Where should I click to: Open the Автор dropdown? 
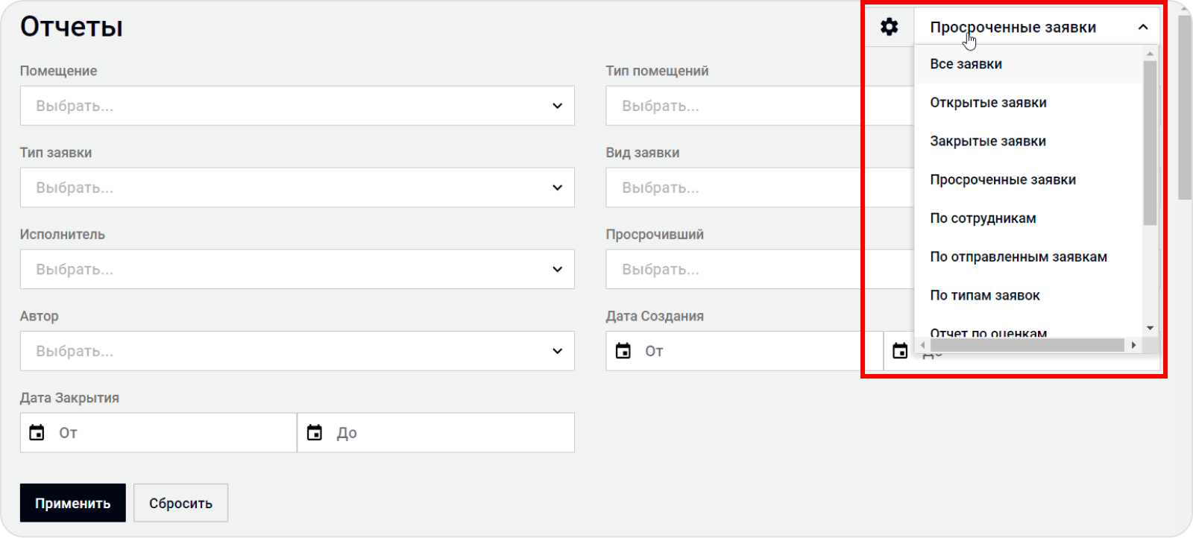(x=557, y=351)
